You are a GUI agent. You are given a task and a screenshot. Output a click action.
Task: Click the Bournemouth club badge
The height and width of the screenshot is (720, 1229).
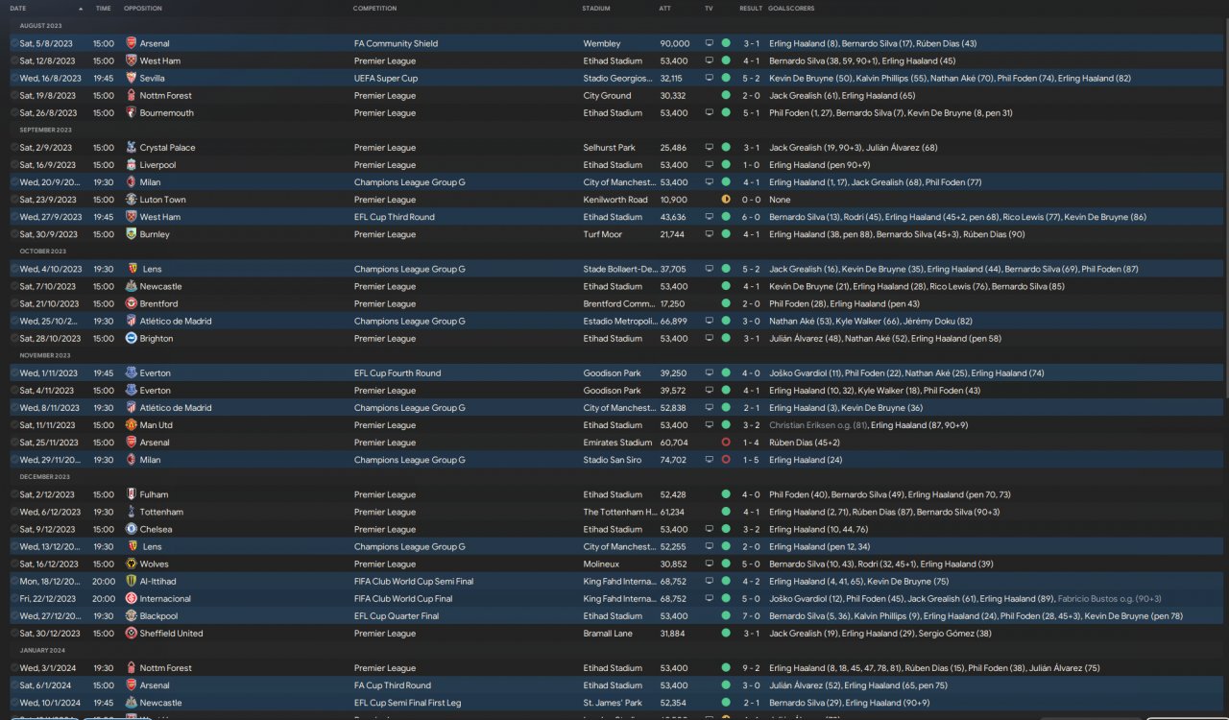point(132,112)
